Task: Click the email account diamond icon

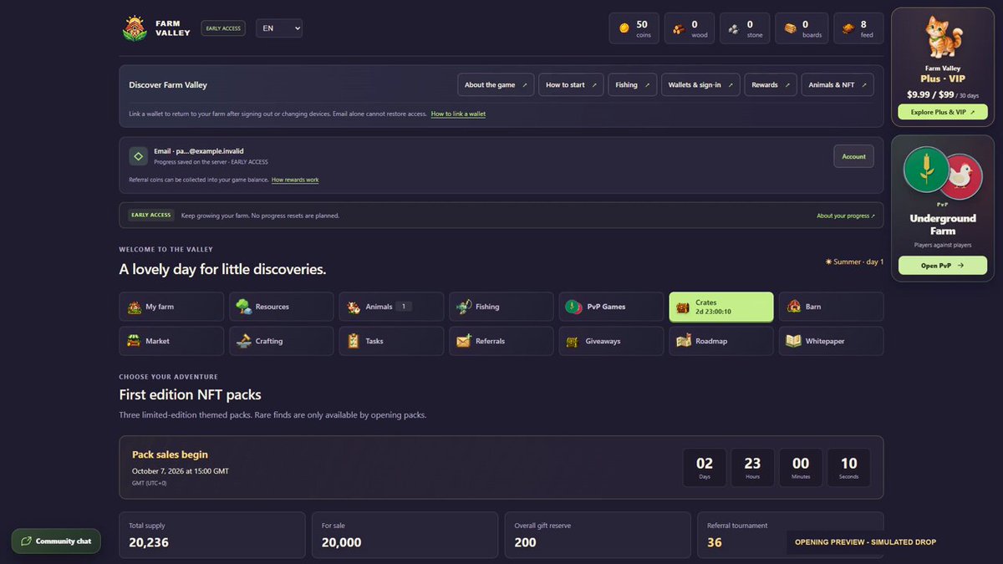Action: point(138,156)
